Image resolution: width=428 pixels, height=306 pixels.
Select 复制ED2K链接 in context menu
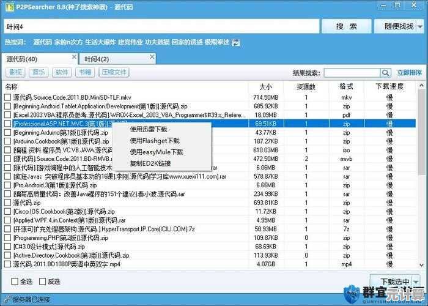pyautogui.click(x=150, y=163)
